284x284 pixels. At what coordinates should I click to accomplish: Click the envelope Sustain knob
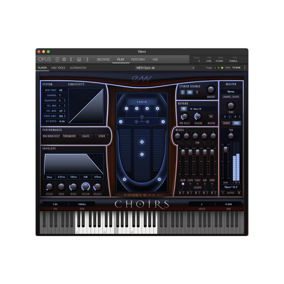pos(86,187)
